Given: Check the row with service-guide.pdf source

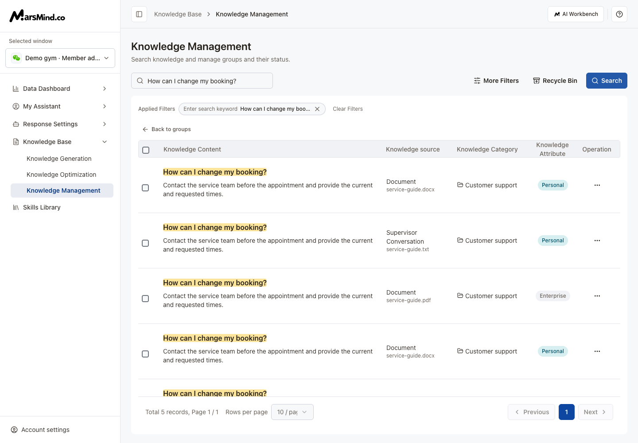Looking at the screenshot, I should point(145,299).
